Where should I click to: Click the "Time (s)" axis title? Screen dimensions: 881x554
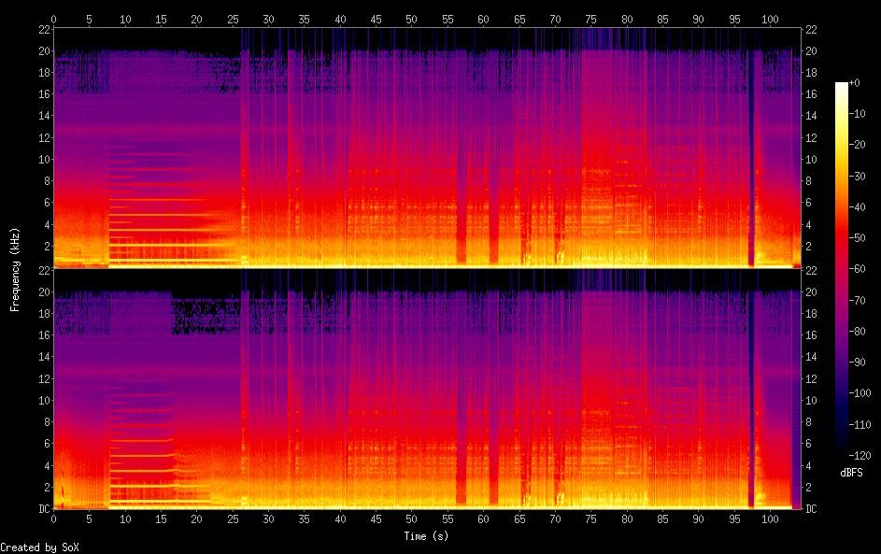tap(426, 536)
